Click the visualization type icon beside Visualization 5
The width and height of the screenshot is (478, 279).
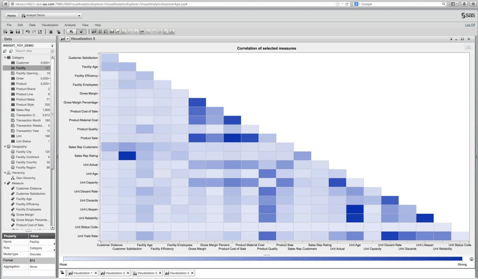pyautogui.click(x=63, y=39)
